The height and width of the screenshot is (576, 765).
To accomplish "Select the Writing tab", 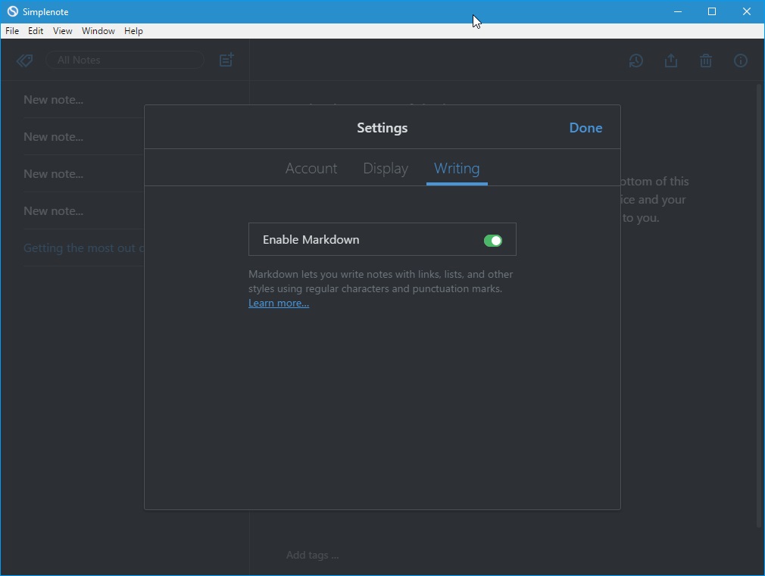I will click(x=457, y=168).
